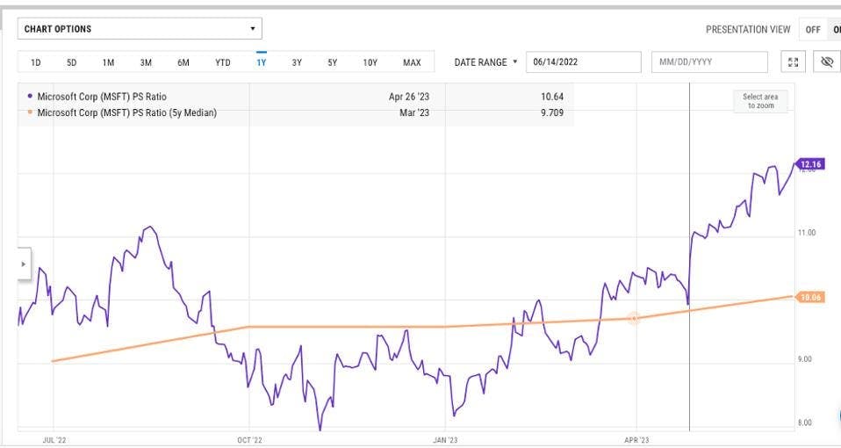
Task: Click the orange 5y Median legend dot
Action: [30, 112]
